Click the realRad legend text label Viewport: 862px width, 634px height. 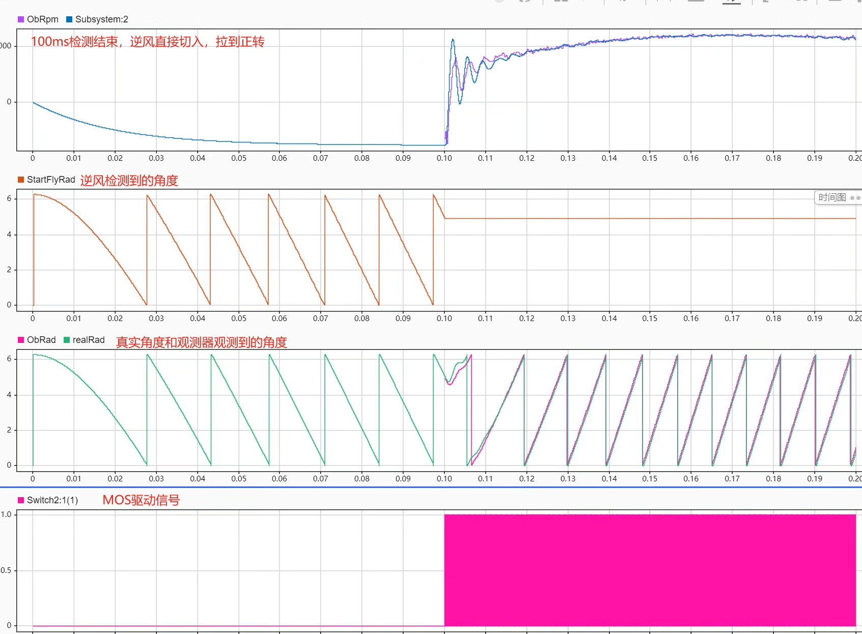click(88, 340)
